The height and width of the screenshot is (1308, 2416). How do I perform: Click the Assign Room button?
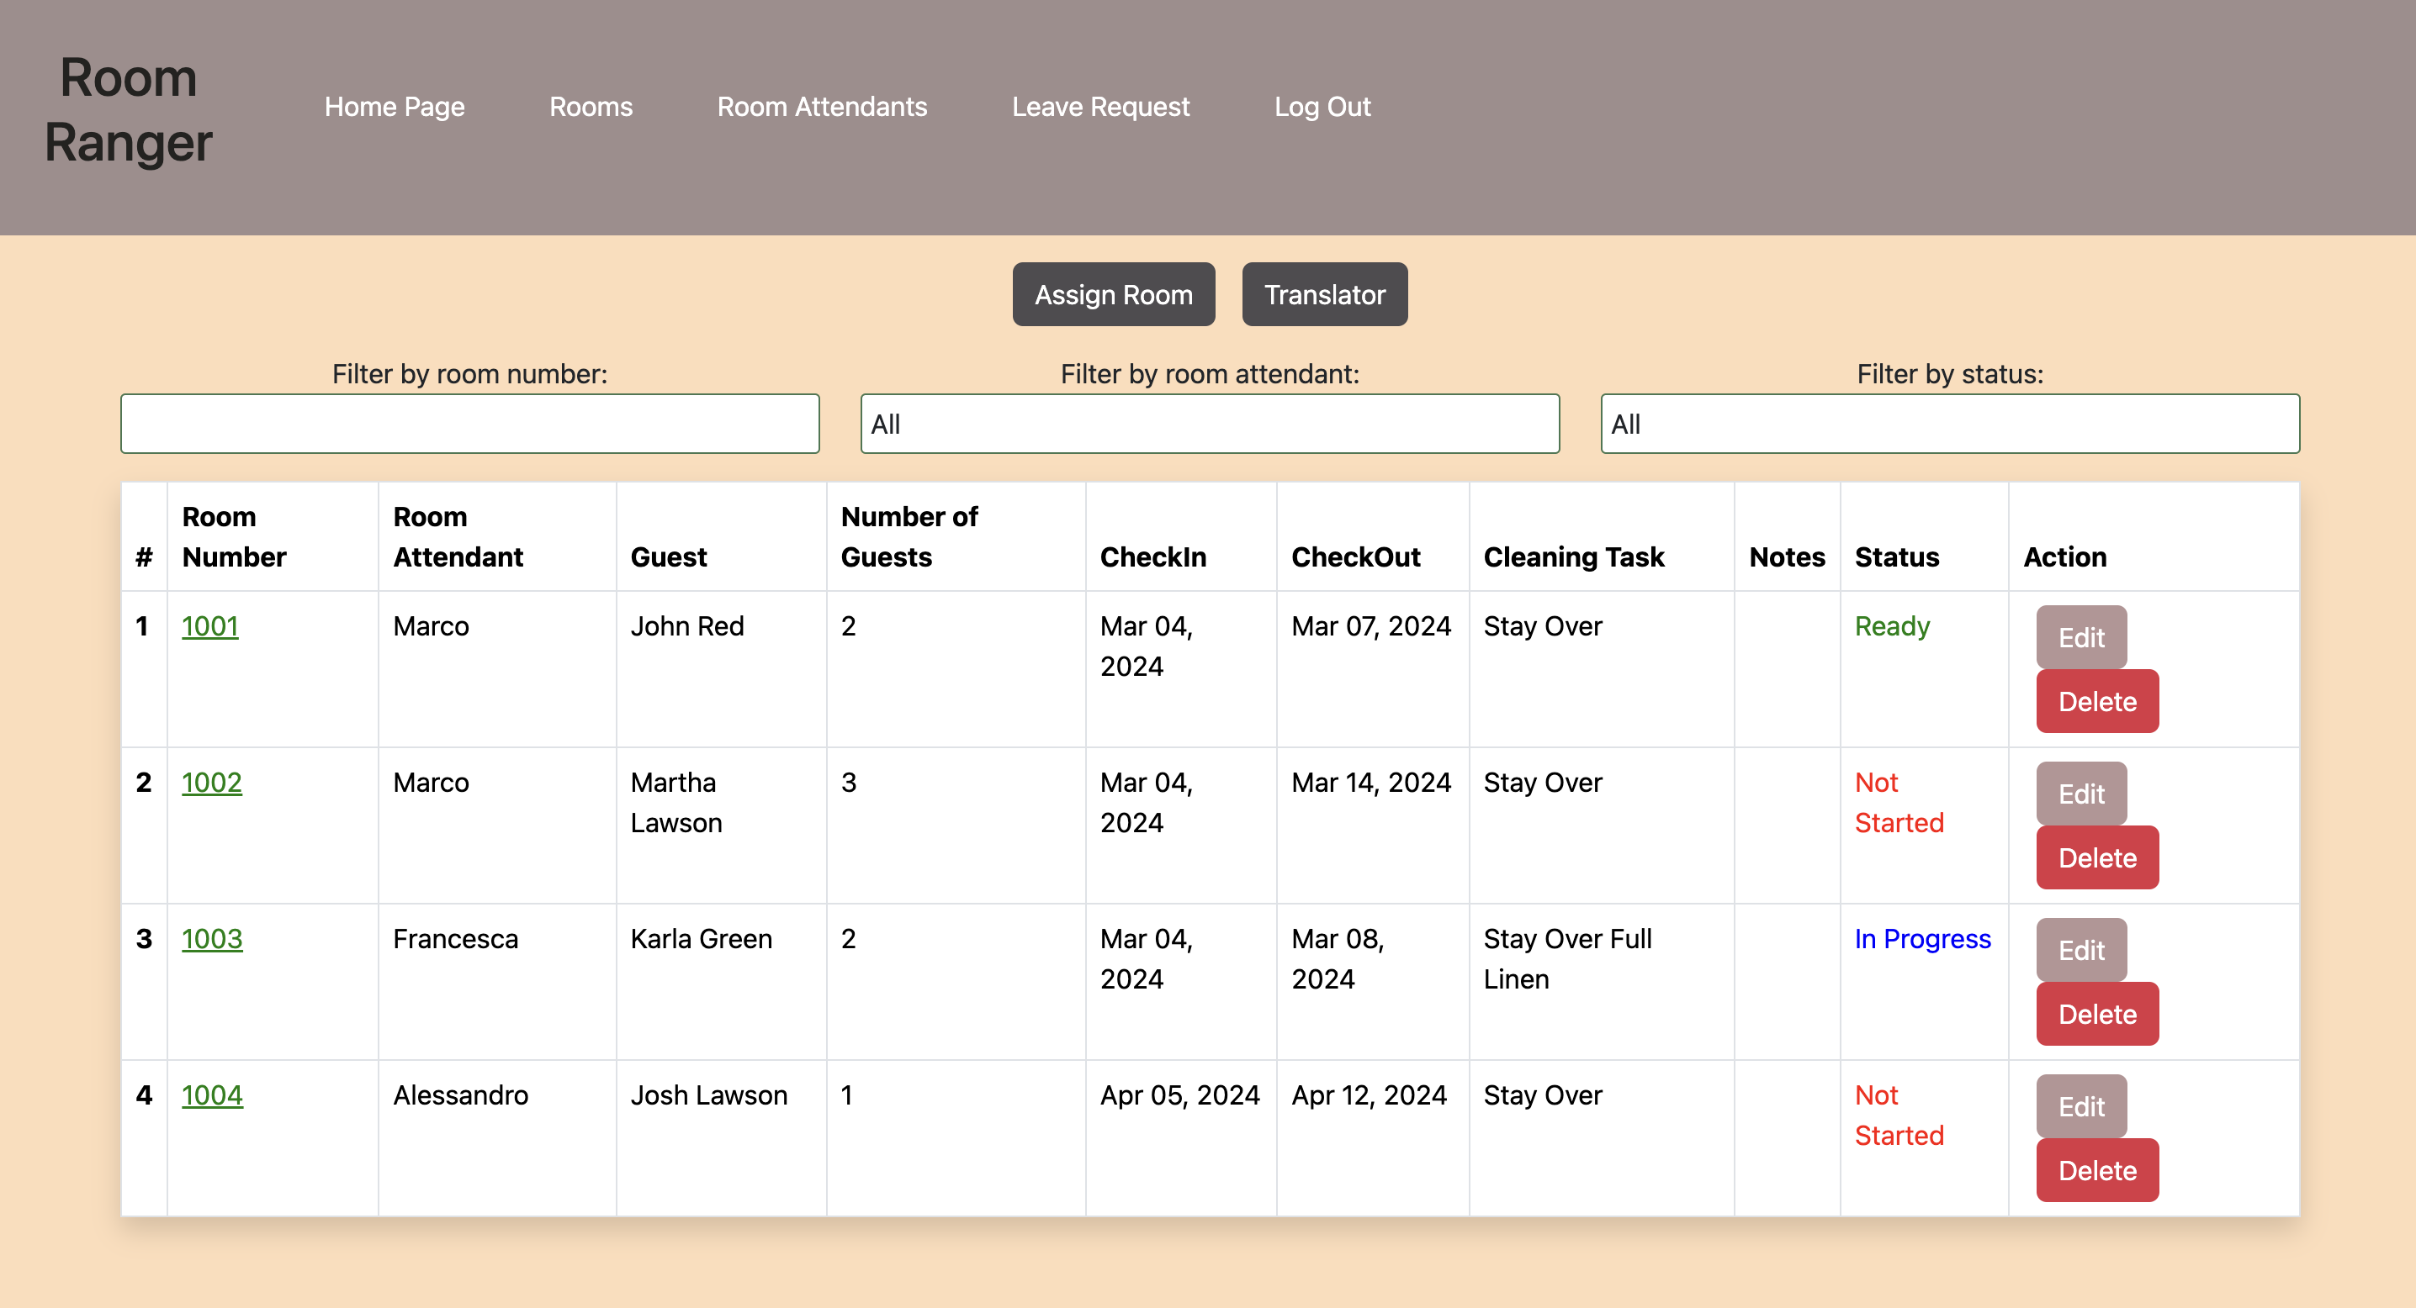coord(1114,295)
